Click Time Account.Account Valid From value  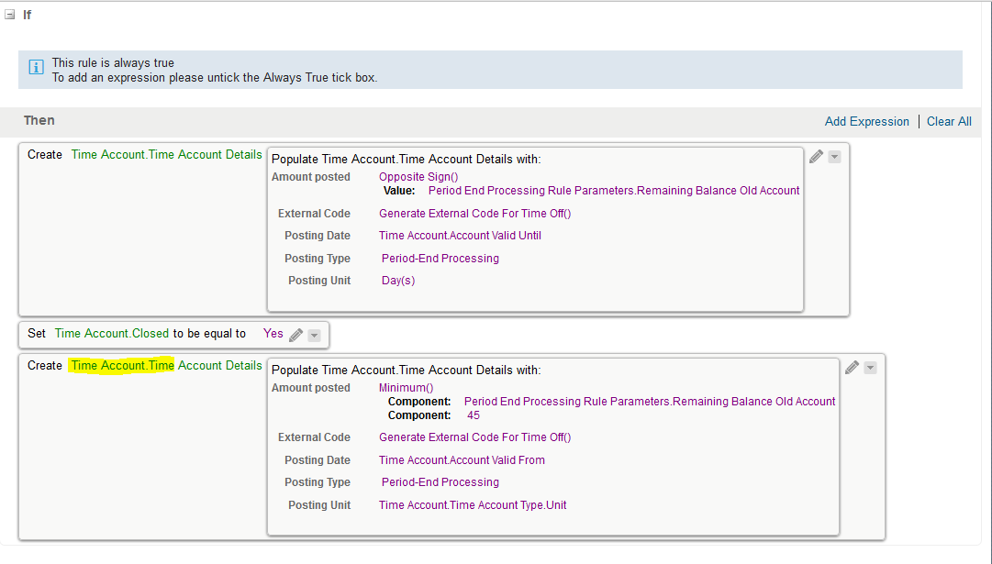tap(462, 460)
